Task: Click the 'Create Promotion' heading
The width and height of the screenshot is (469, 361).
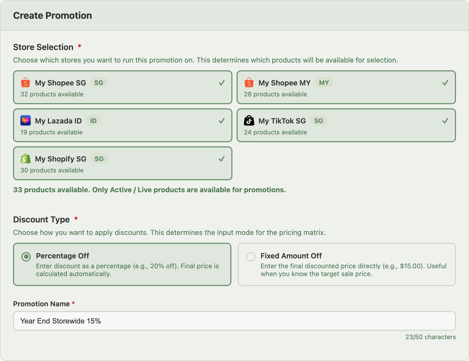Action: coord(53,16)
